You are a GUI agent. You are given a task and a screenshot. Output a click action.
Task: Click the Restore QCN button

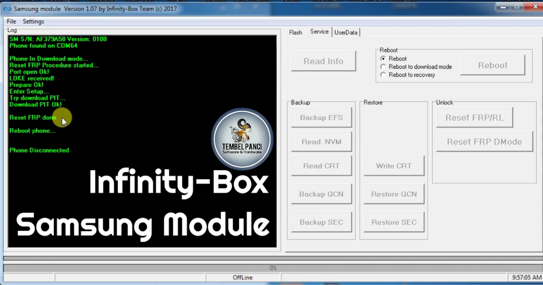pos(394,194)
